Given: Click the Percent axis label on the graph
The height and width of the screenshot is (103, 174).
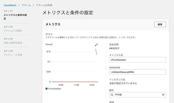Looking at the screenshot, I should [49, 44].
